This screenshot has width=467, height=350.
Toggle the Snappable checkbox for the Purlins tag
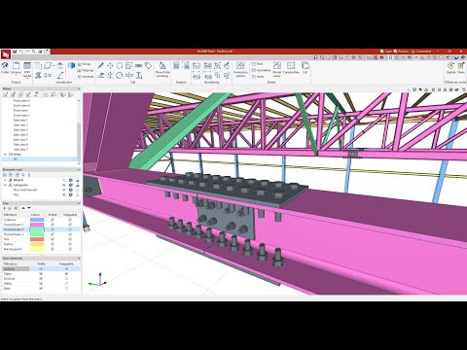click(70, 244)
